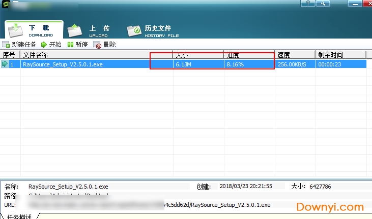Viewport: 372px width, 219px height.
Task: Click the app logo icon in title bar
Action: pyautogui.click(x=5, y=4)
